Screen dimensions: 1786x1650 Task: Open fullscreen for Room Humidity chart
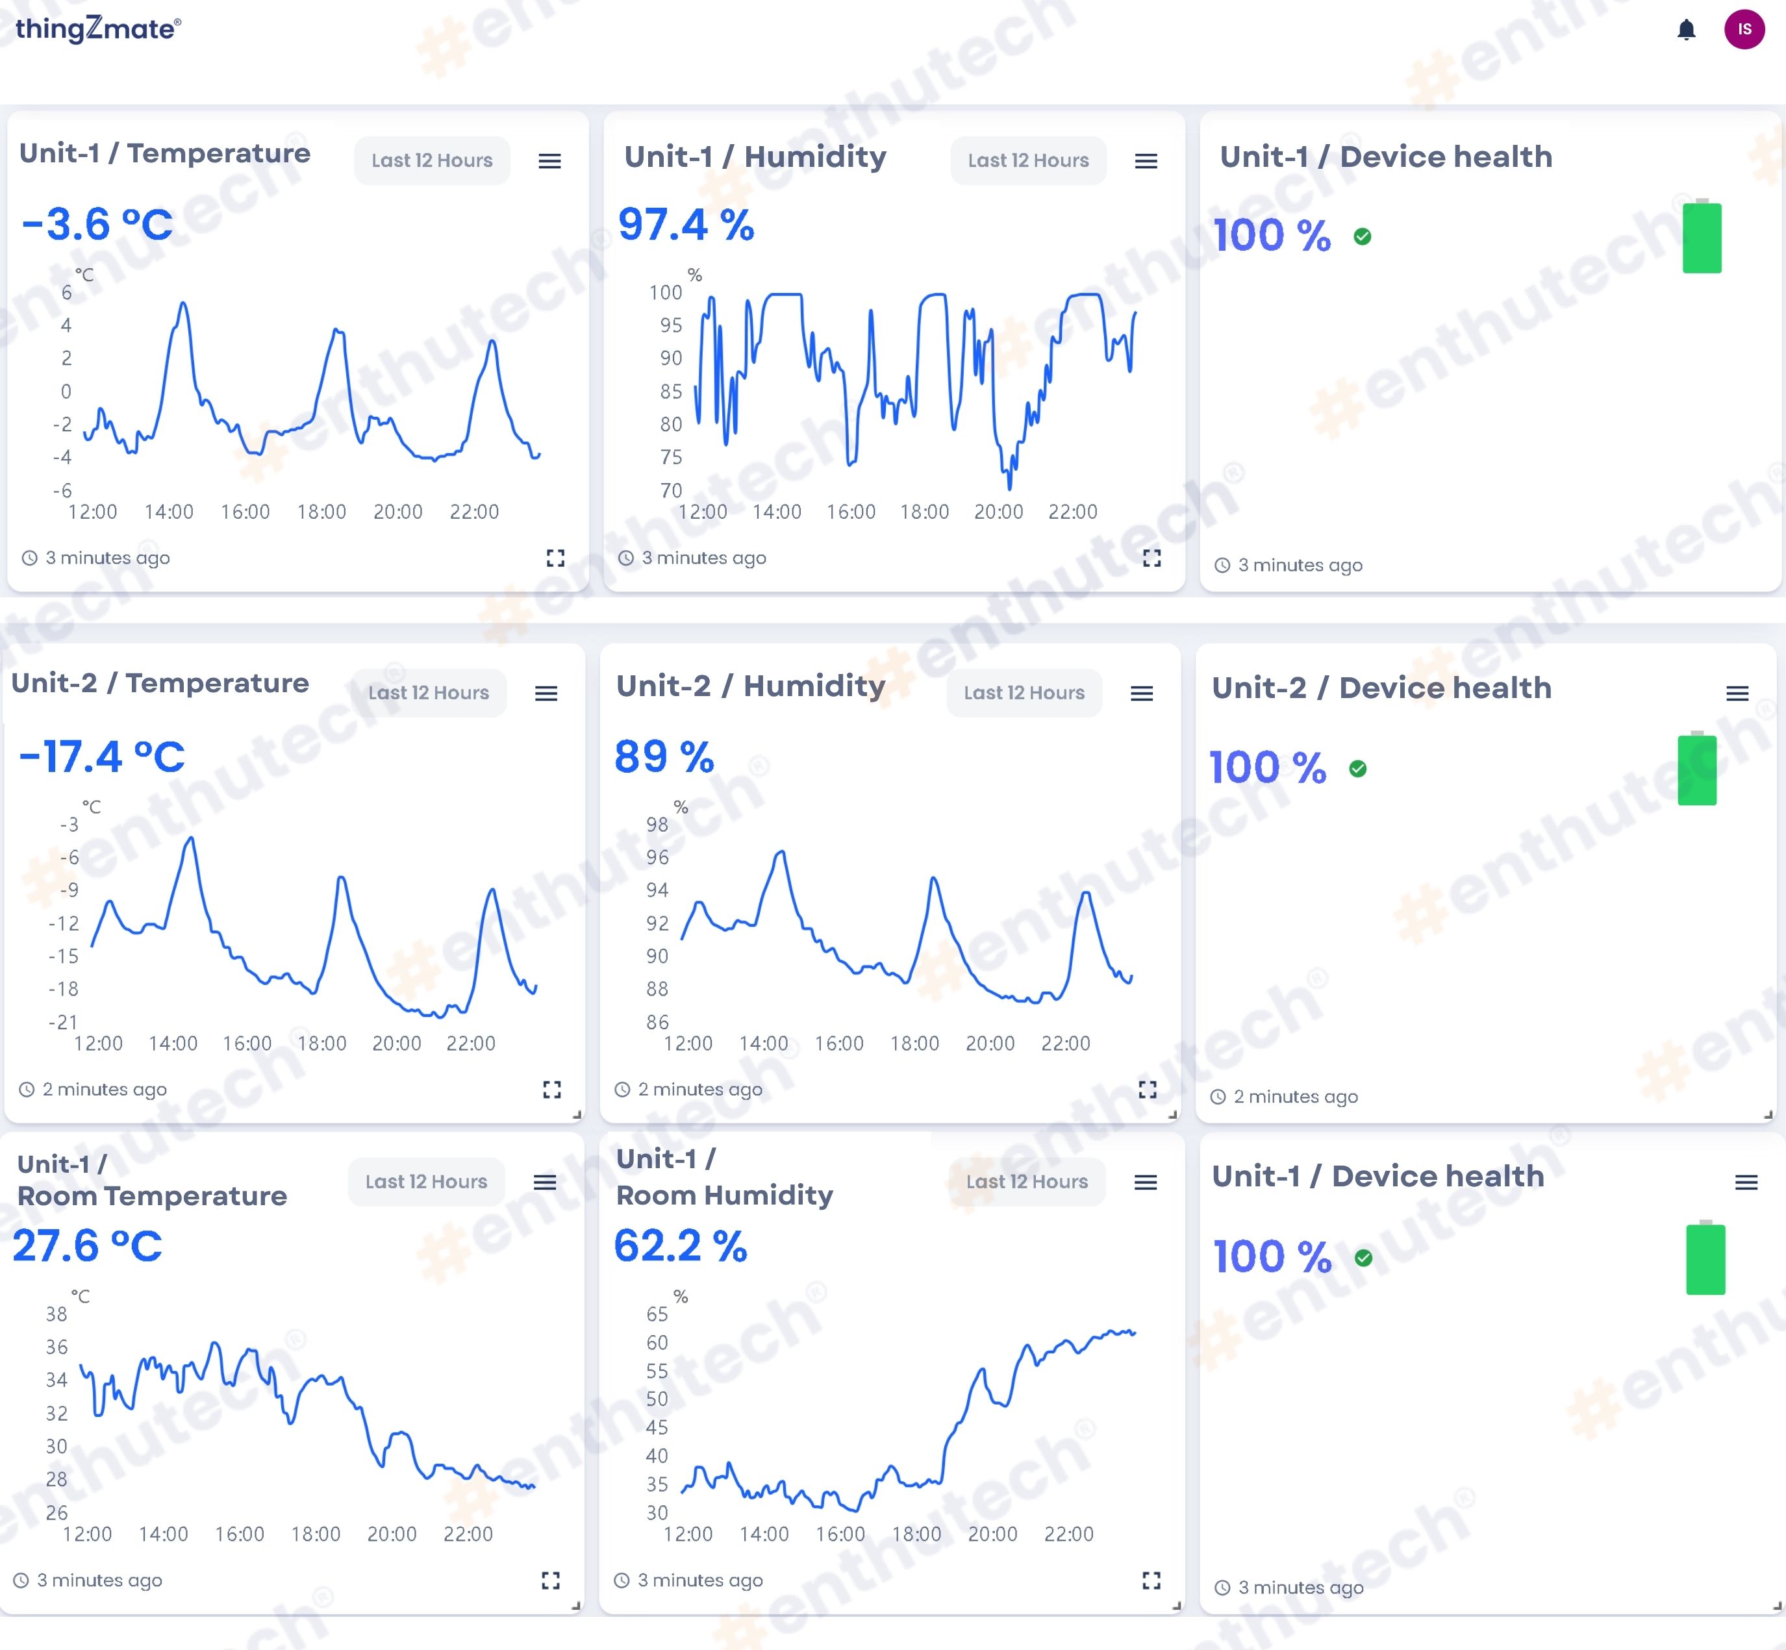coord(1152,1581)
